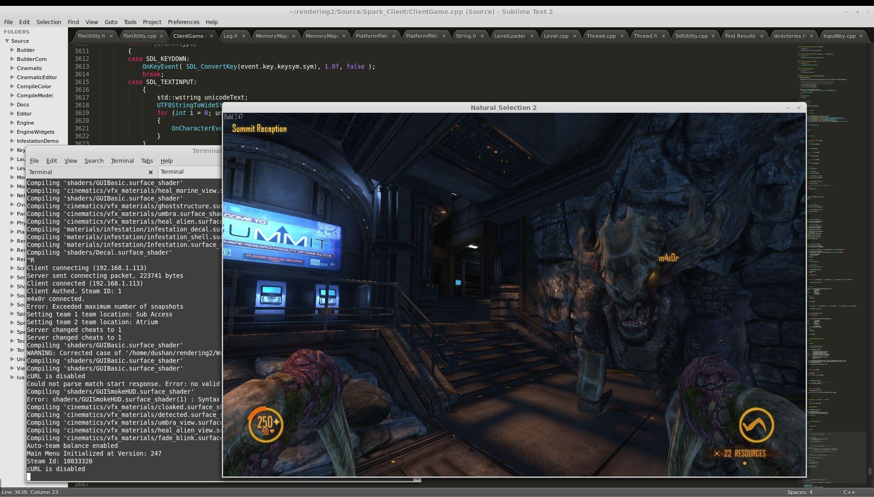The width and height of the screenshot is (874, 497).
Task: Click the Spaces: 4 indentation setting
Action: (800, 492)
